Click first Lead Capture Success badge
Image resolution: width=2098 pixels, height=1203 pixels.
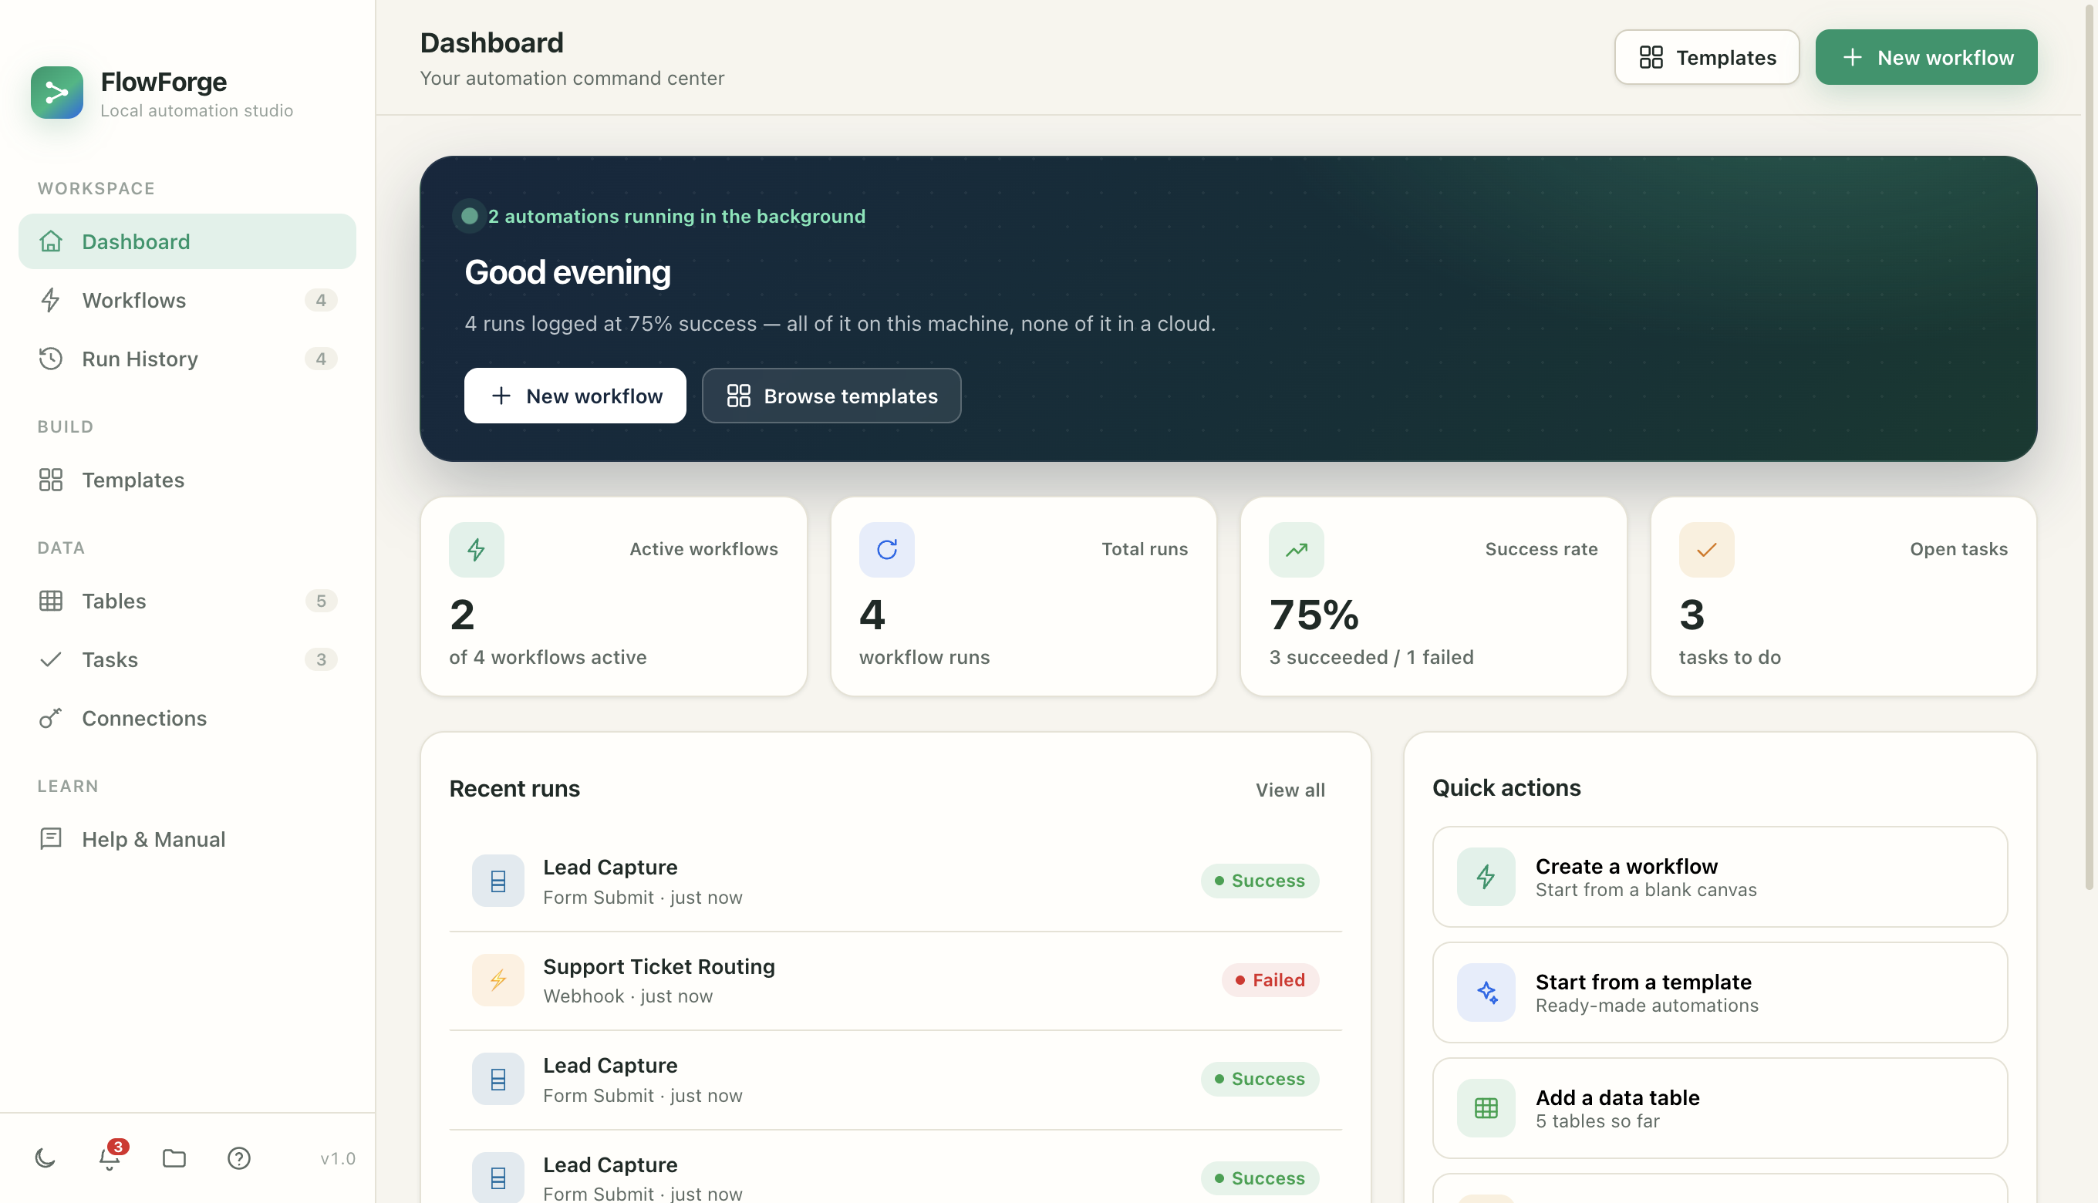[1260, 881]
